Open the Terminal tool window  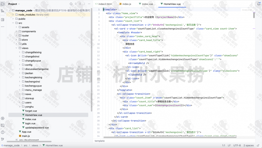(3, 125)
